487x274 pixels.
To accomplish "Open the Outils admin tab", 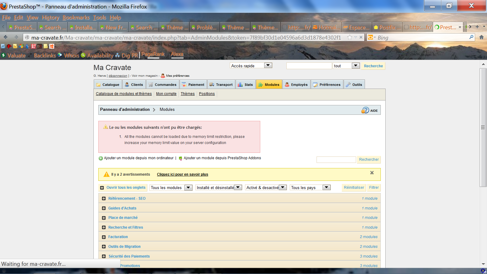I will (x=354, y=84).
